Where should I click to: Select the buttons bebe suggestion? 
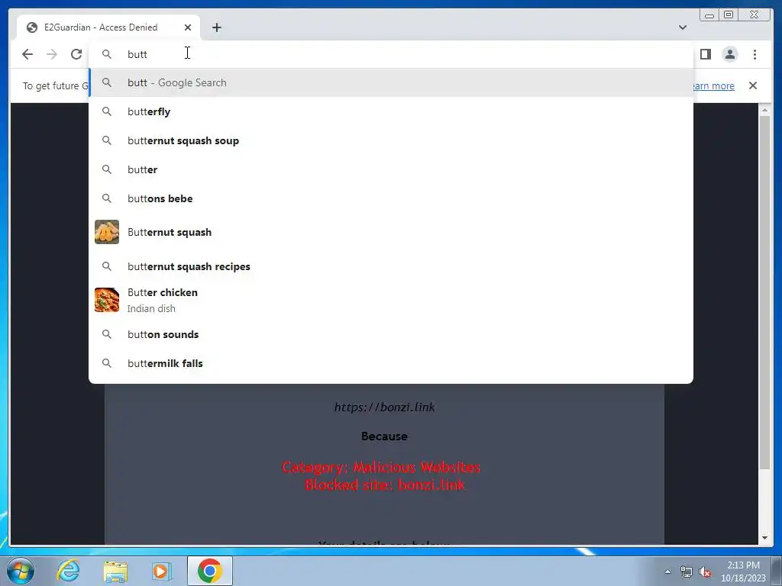coord(391,198)
